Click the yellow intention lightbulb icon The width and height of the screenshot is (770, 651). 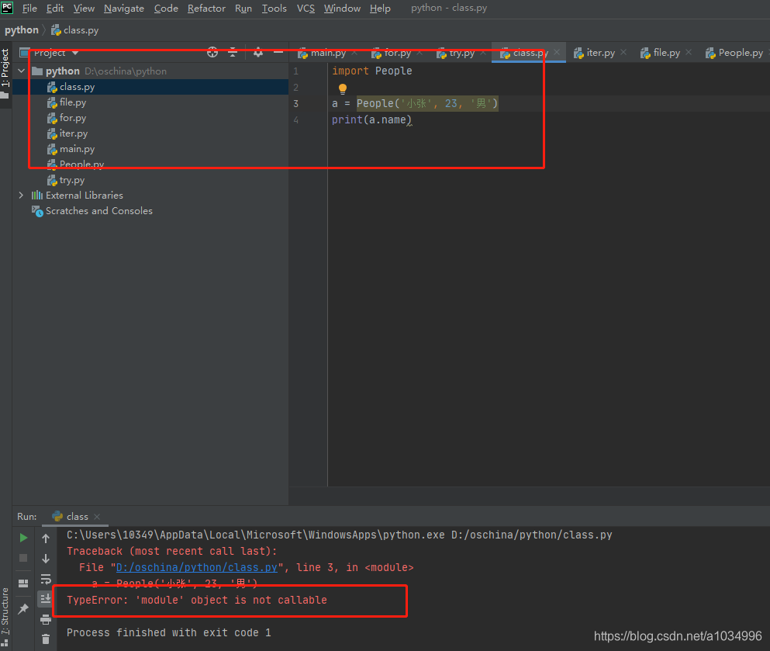(343, 89)
